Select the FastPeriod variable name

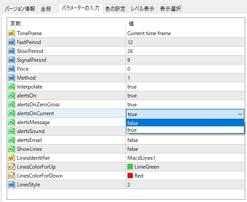point(29,42)
